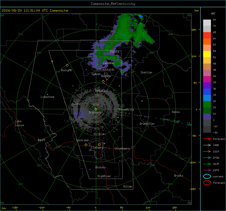
Task: Click the yellow diamond marker near RockyMH
Action: pyautogui.click(x=67, y=65)
